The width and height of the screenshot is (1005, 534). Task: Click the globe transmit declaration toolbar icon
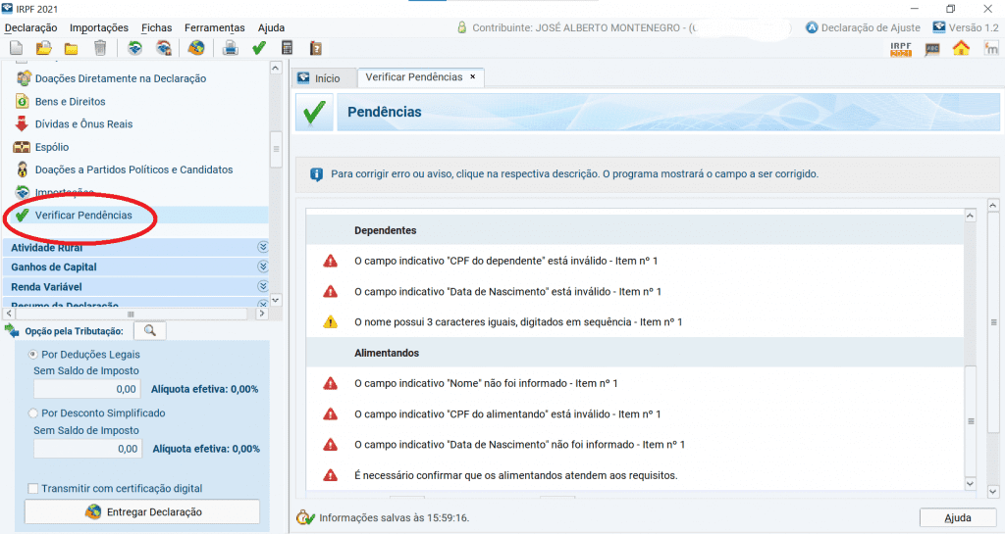196,48
